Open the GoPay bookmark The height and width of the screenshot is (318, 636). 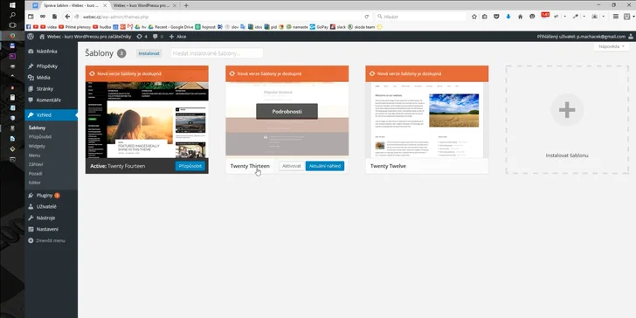(319, 27)
